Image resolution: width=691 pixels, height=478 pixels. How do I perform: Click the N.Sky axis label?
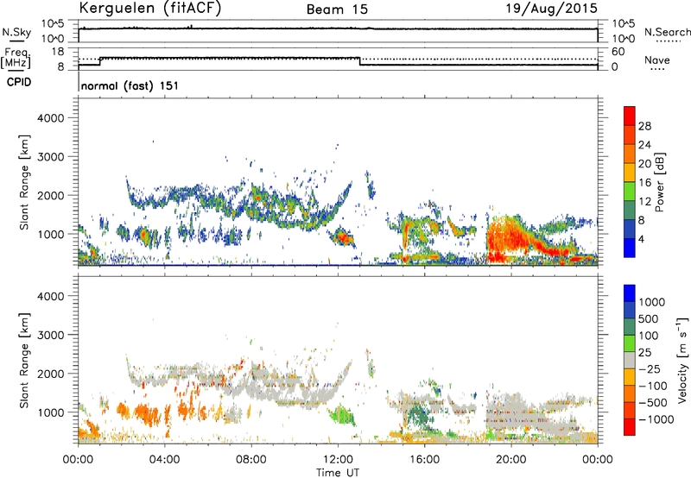pyautogui.click(x=16, y=32)
